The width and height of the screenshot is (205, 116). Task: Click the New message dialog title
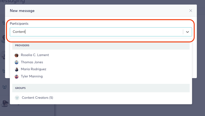pyautogui.click(x=22, y=11)
